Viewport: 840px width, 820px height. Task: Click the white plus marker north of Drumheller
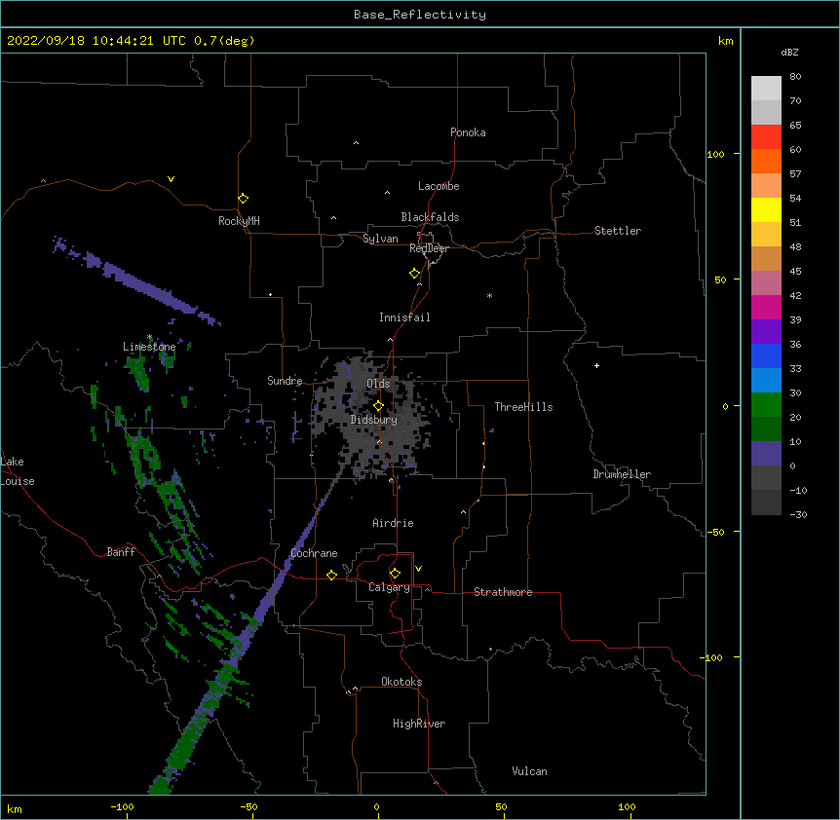click(x=596, y=365)
